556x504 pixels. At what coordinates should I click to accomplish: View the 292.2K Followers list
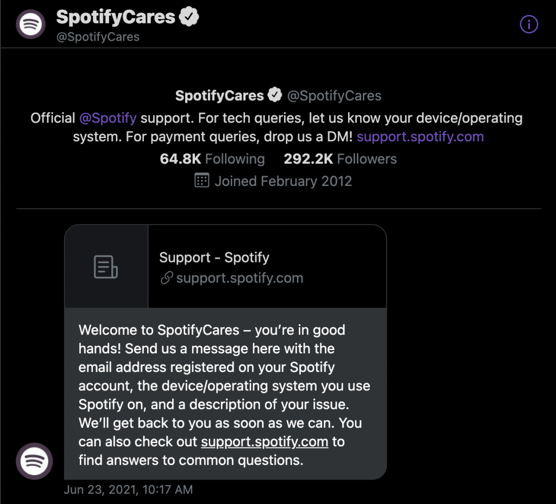[340, 159]
